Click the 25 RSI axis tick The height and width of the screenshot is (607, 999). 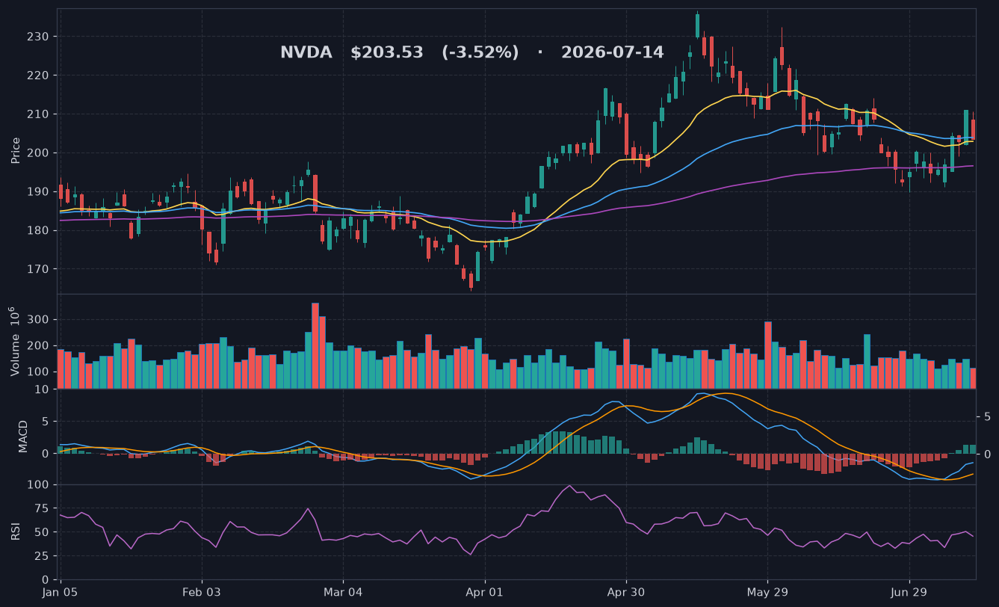(x=42, y=556)
